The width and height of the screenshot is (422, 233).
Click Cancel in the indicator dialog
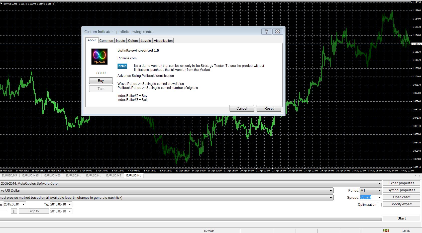point(242,108)
